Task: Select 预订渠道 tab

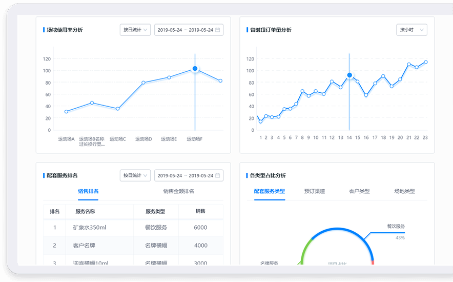Action: (314, 191)
